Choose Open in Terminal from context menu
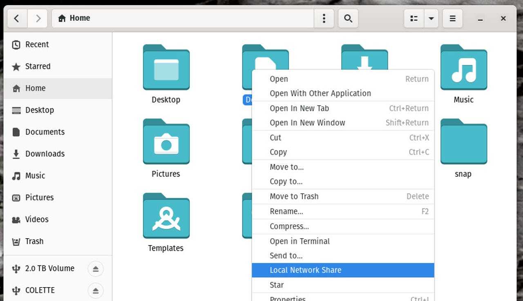This screenshot has height=301, width=523. point(299,241)
